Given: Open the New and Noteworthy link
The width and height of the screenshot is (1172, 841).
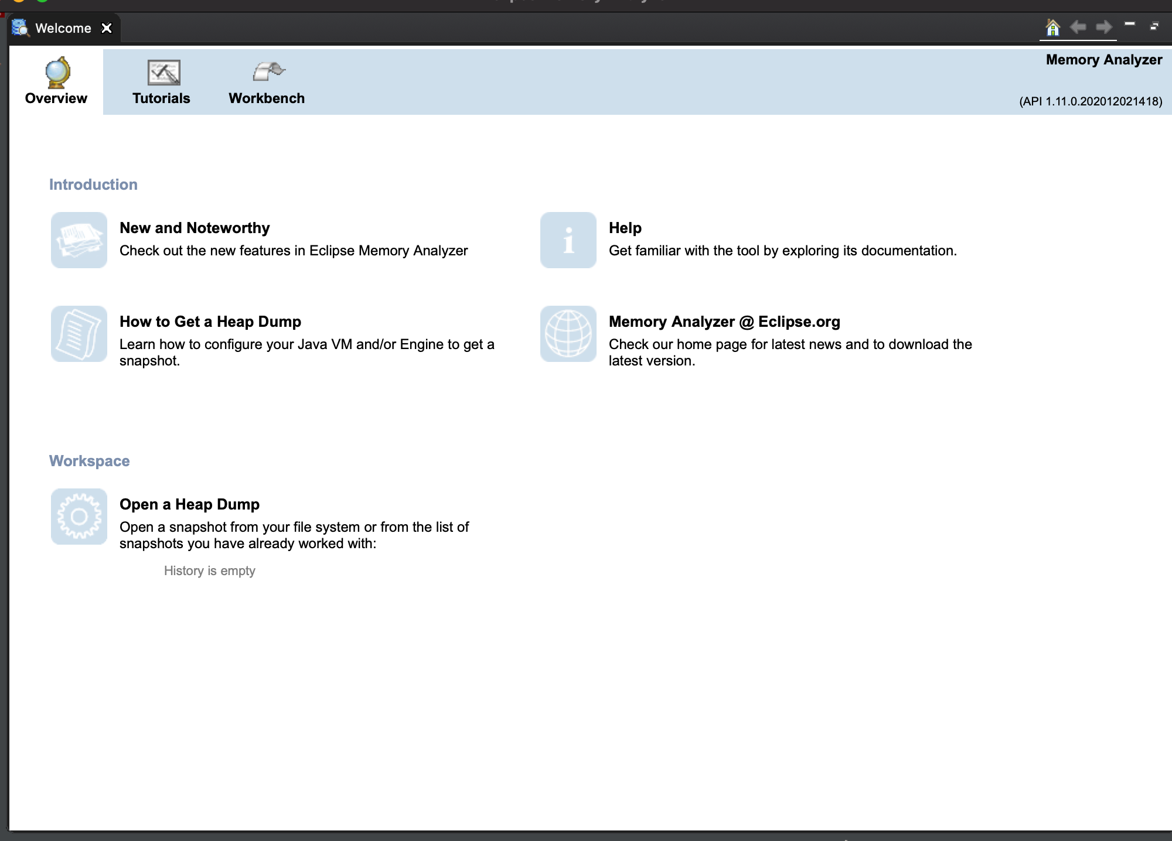Looking at the screenshot, I should (195, 228).
